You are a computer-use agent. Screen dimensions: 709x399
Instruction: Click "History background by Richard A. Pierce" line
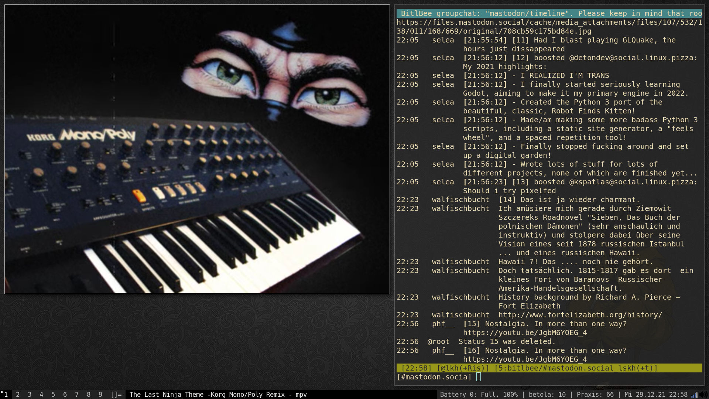589,301
